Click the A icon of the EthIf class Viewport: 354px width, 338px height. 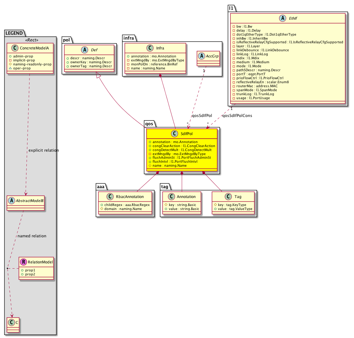click(x=283, y=18)
